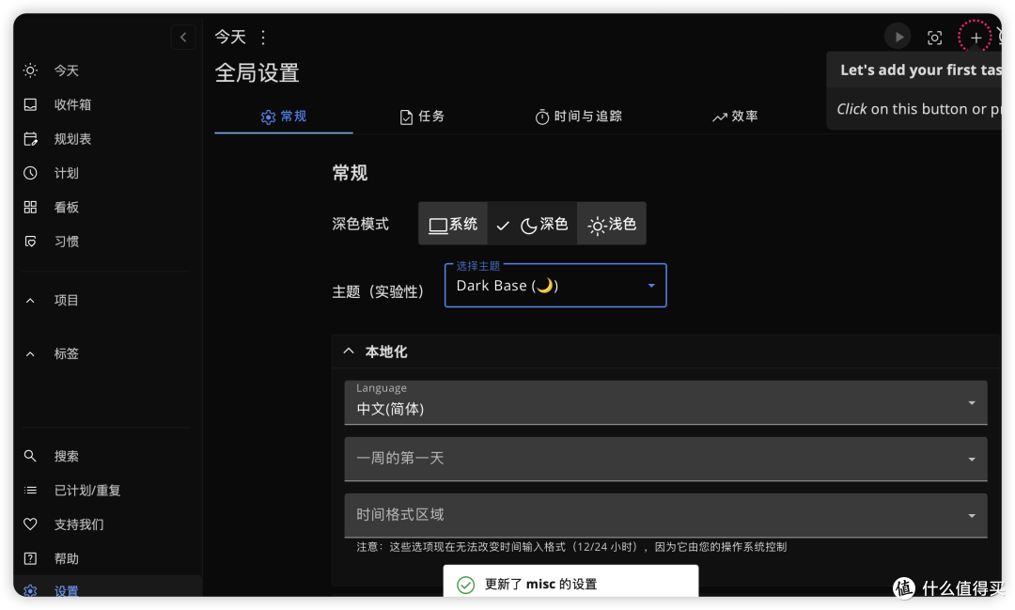1015x610 pixels.
Task: Open 规划表 in the sidebar
Action: pyautogui.click(x=72, y=138)
